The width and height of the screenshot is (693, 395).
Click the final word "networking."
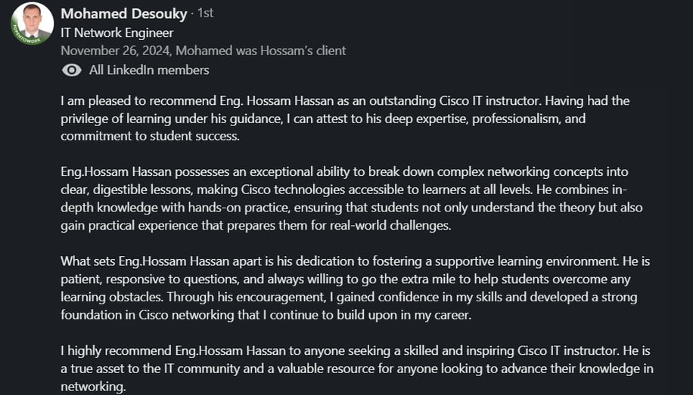[x=93, y=387]
